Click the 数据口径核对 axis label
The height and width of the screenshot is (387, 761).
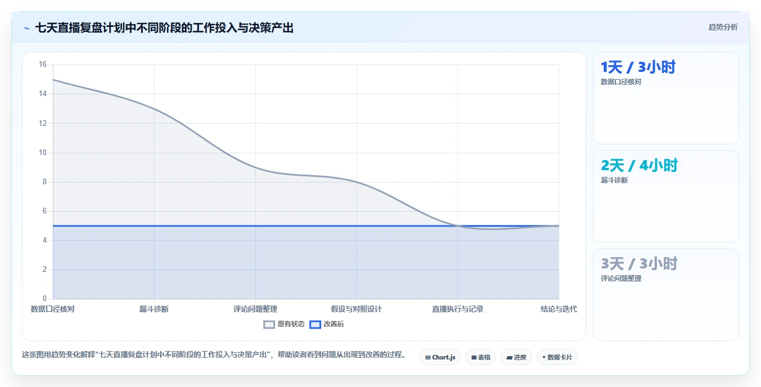click(52, 309)
